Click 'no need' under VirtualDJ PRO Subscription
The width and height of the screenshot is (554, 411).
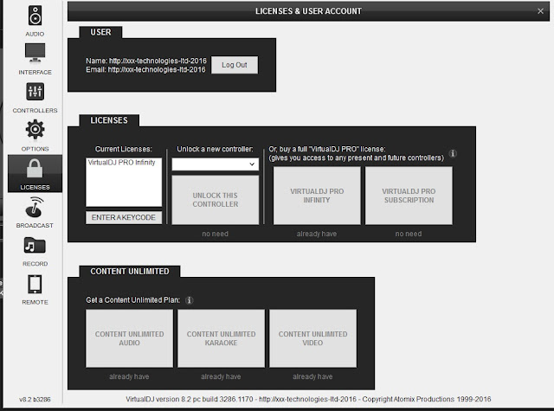(409, 234)
